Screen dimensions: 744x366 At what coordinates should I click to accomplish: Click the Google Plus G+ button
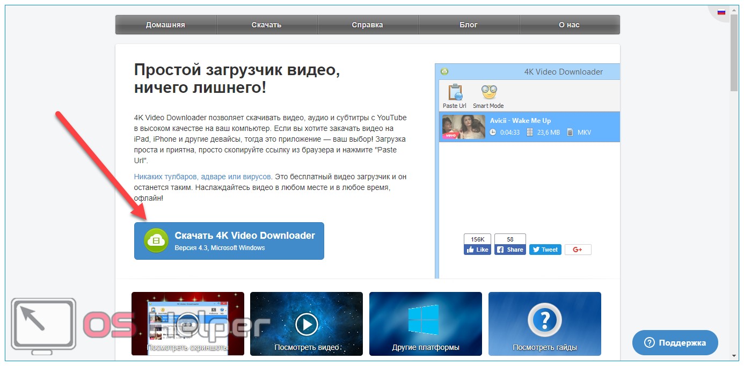[578, 250]
